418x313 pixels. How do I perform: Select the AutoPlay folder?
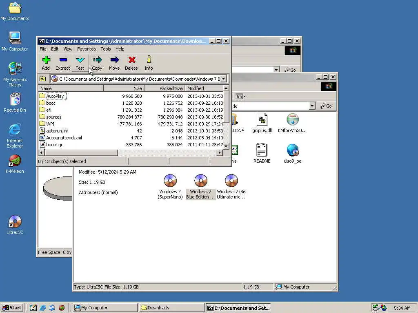click(52, 96)
